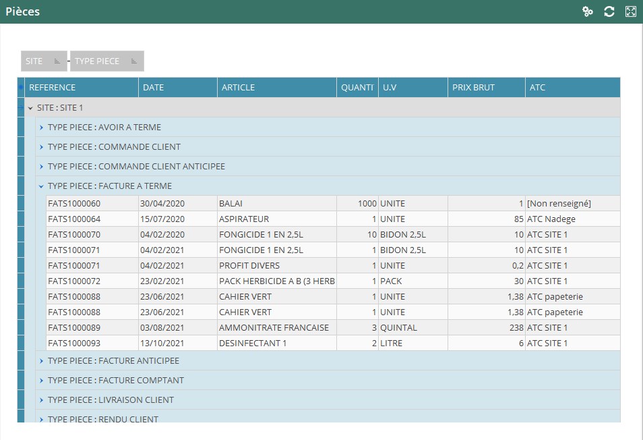
Task: Click sort icon on SITE group chip
Action: click(x=57, y=61)
